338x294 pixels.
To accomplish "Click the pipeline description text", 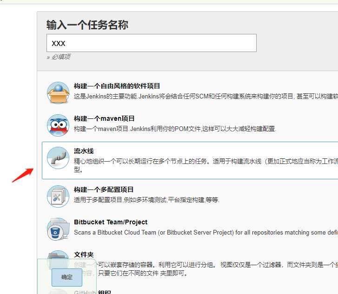I will [x=206, y=165].
